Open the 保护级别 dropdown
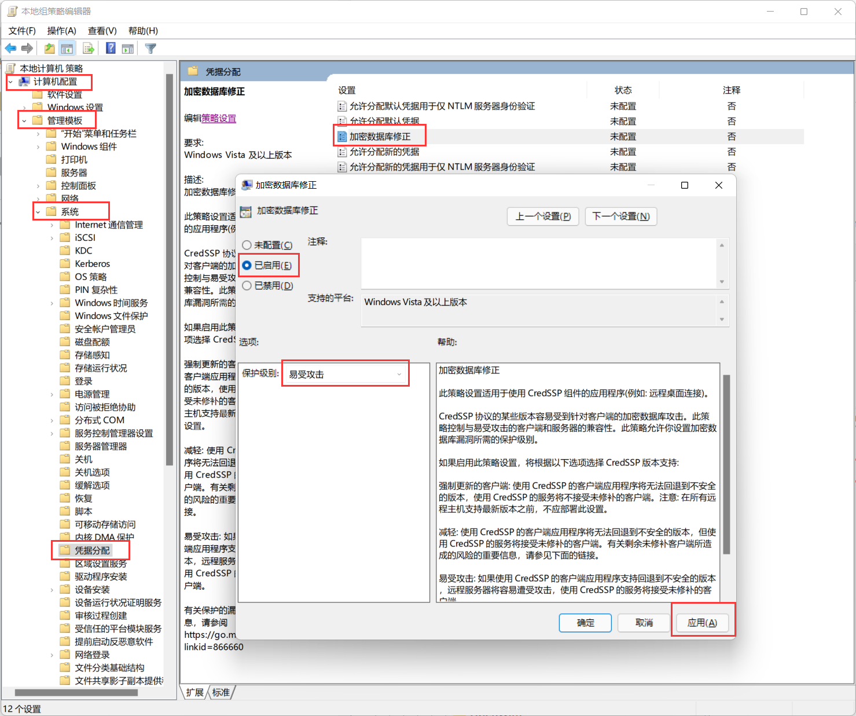 tap(345, 374)
